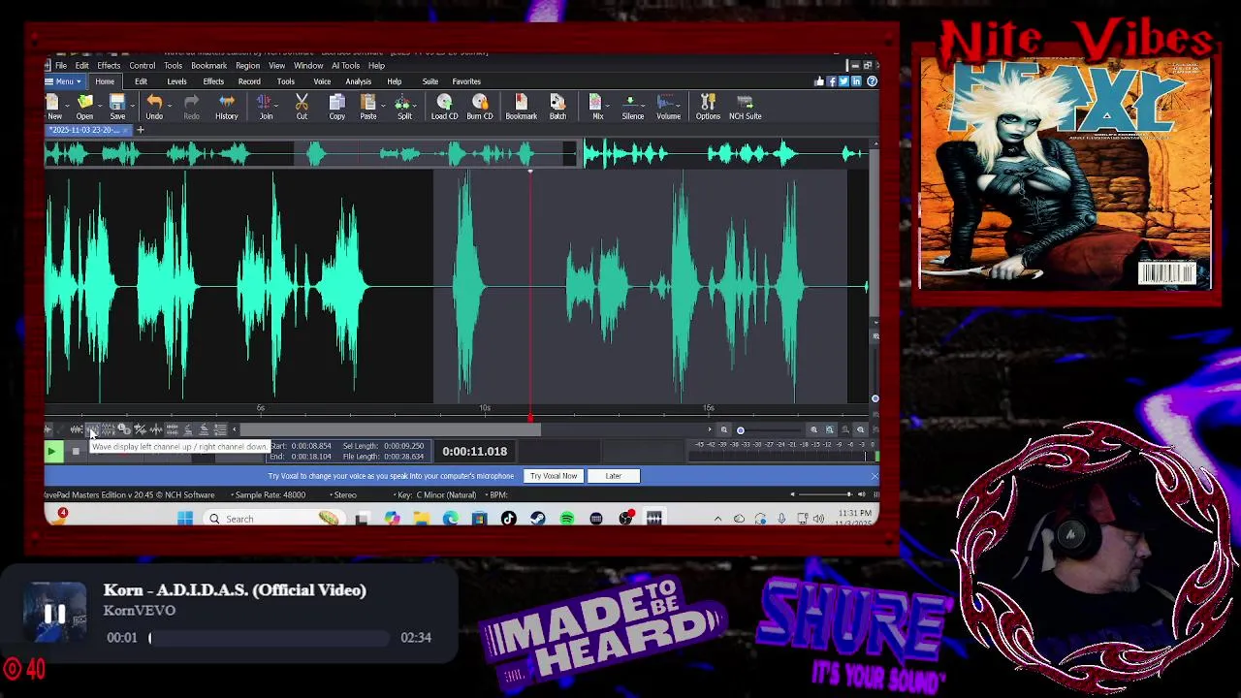Open the Effects menu in menu bar

[x=109, y=66]
